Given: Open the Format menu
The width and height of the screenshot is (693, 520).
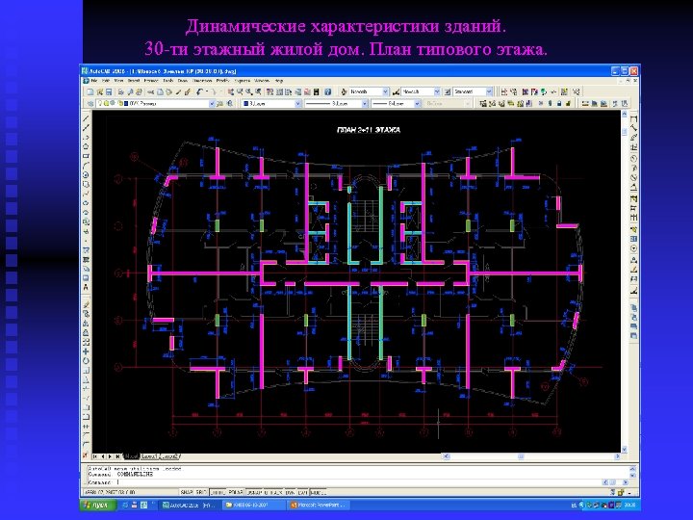Looking at the screenshot, I should click(x=151, y=81).
